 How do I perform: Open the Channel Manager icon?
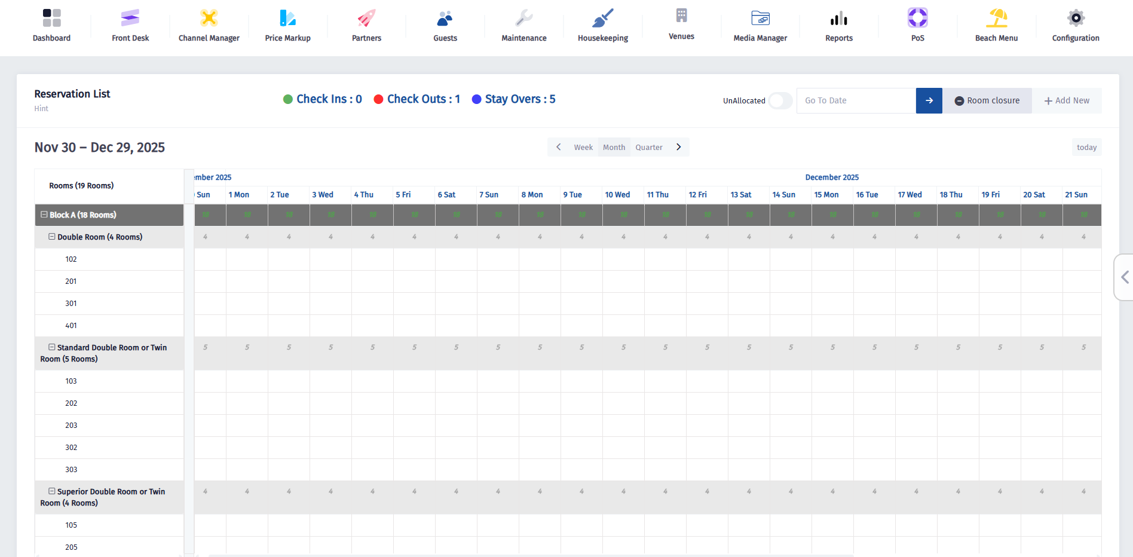coord(209,19)
